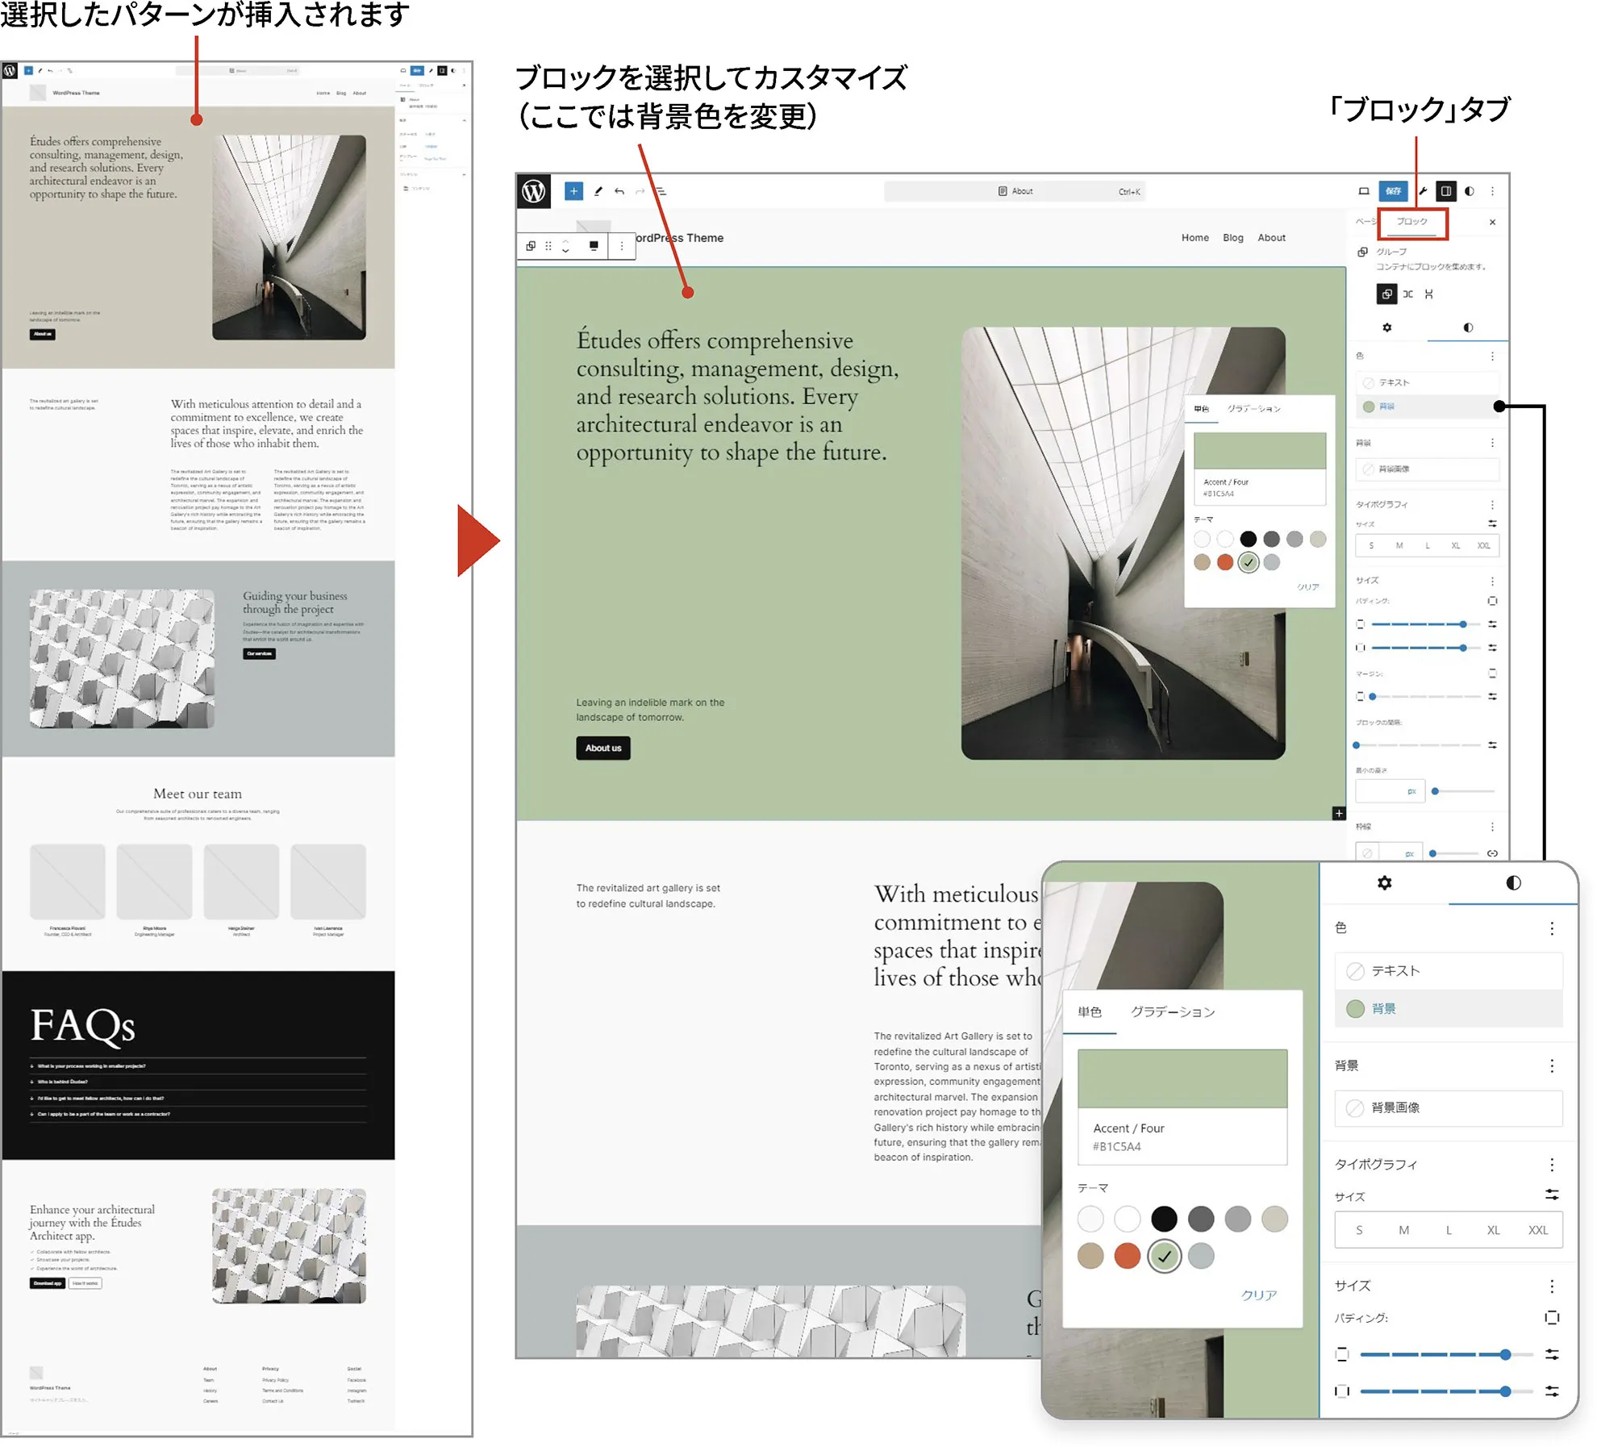The image size is (1597, 1447).
Task: Click the laptop view preview icon
Action: tap(1364, 191)
